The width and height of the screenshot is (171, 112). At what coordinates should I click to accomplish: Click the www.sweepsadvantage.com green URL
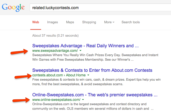pos(55,51)
